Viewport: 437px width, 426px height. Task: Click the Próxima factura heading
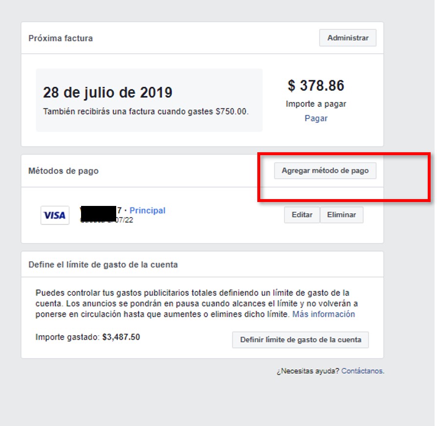coord(61,38)
